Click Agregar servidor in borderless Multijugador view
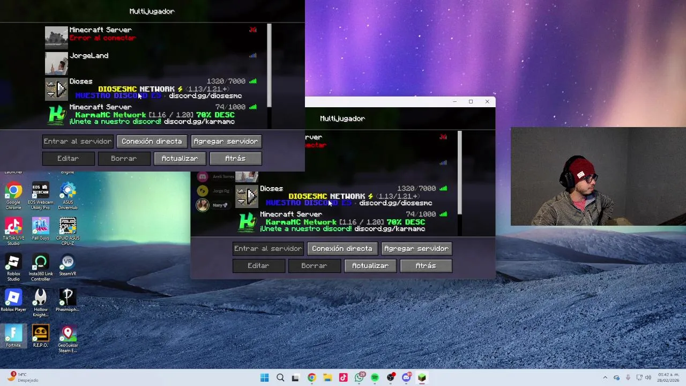This screenshot has height=386, width=686. pyautogui.click(x=226, y=141)
